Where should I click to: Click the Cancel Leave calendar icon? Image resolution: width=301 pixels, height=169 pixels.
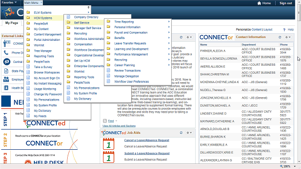coord(109,144)
